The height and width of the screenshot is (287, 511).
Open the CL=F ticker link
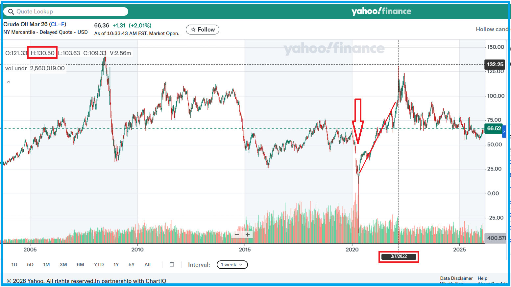[58, 24]
